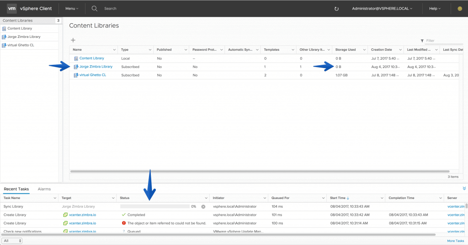Click the Queued For column header
Viewport: 468px width, 245px height.
click(x=280, y=198)
